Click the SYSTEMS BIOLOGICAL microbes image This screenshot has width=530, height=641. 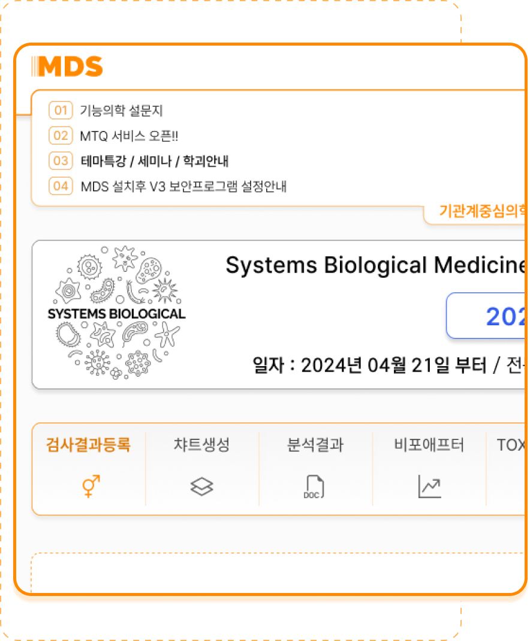pyautogui.click(x=117, y=313)
